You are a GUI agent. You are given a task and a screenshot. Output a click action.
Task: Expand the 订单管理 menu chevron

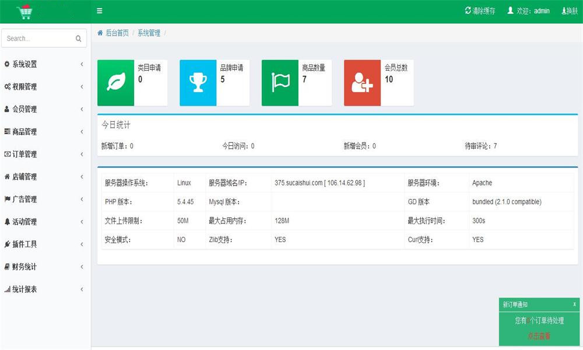tap(82, 154)
